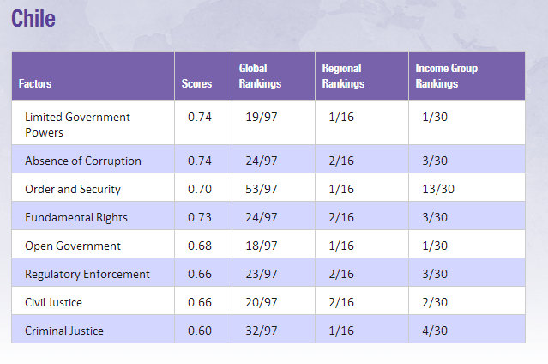Click the Order and Security factor
Image resolution: width=548 pixels, height=364 pixels.
[73, 189]
